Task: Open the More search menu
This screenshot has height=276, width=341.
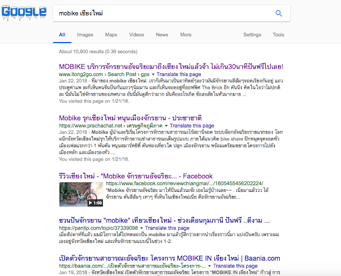Action: tap(186, 35)
